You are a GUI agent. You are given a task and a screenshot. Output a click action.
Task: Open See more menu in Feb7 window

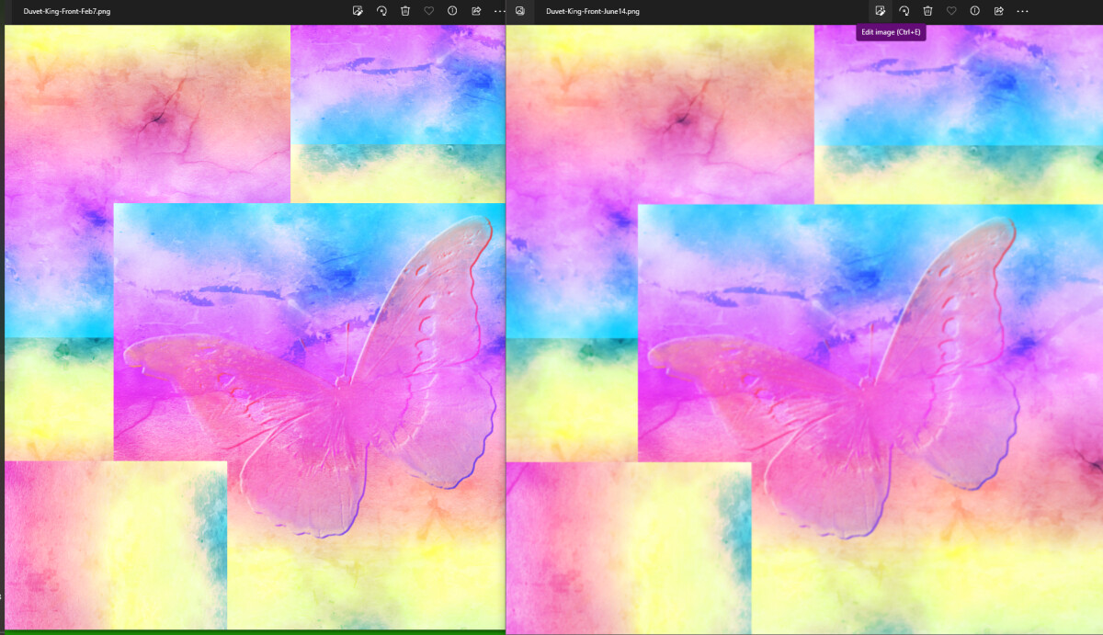pyautogui.click(x=499, y=11)
